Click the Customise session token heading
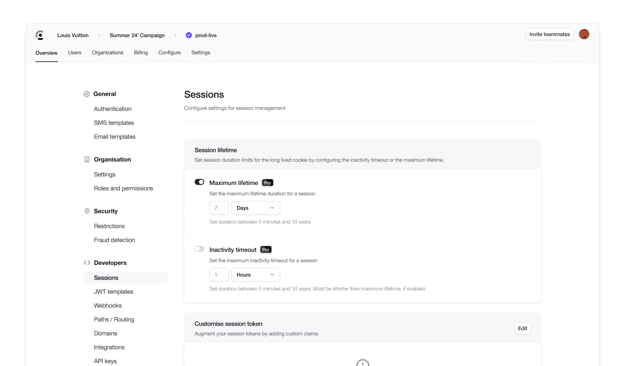 coord(228,324)
